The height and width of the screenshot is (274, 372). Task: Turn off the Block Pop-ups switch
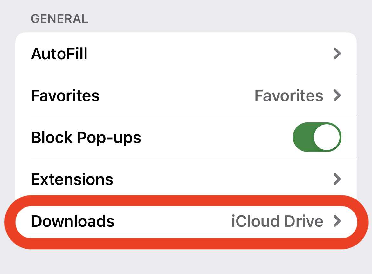pyautogui.click(x=317, y=137)
